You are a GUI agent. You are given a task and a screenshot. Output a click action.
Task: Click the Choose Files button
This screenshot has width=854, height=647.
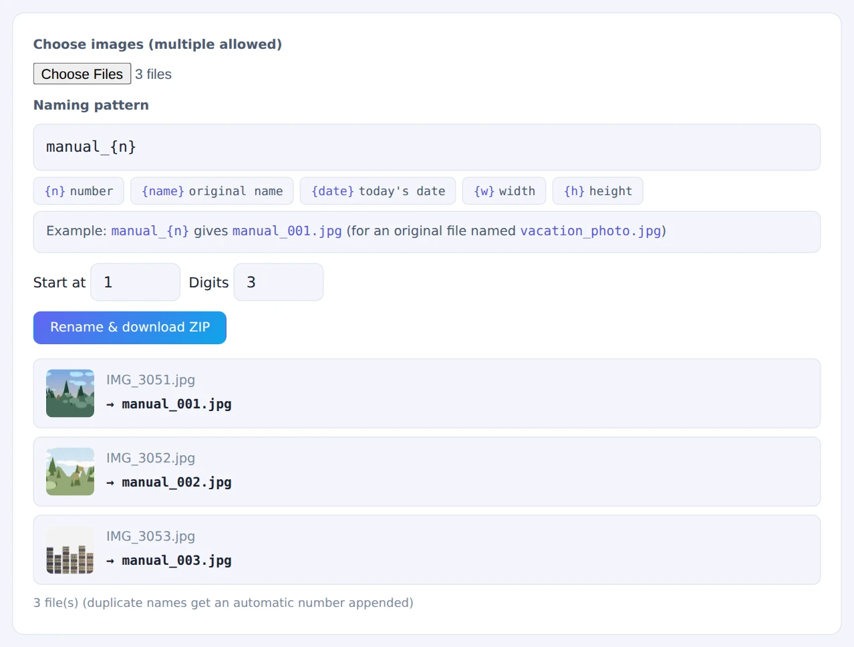(82, 74)
